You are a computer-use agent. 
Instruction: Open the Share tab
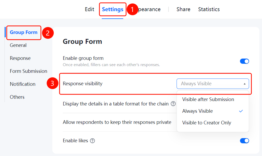(183, 9)
